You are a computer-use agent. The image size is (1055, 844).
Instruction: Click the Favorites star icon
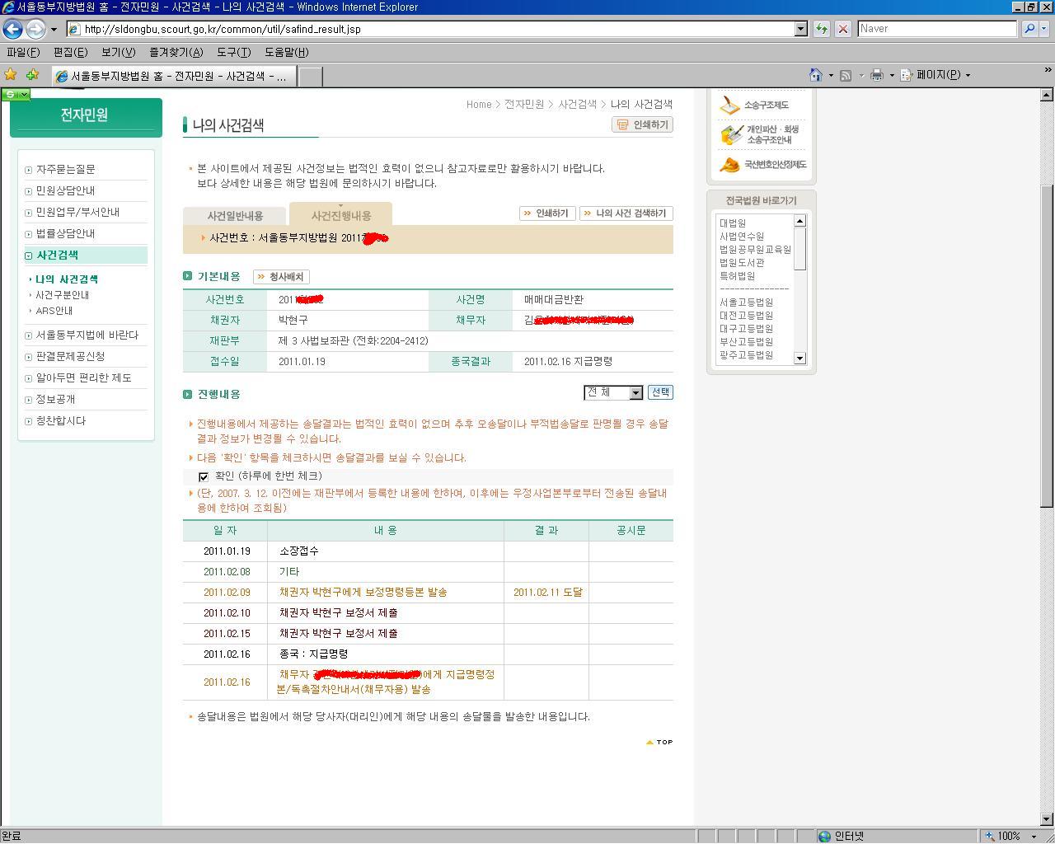tap(11, 75)
